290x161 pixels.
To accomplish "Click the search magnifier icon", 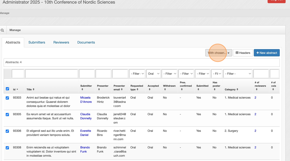I will (x=2, y=30).
